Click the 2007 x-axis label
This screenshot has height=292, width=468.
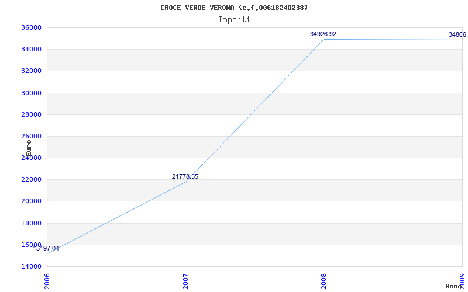click(185, 281)
